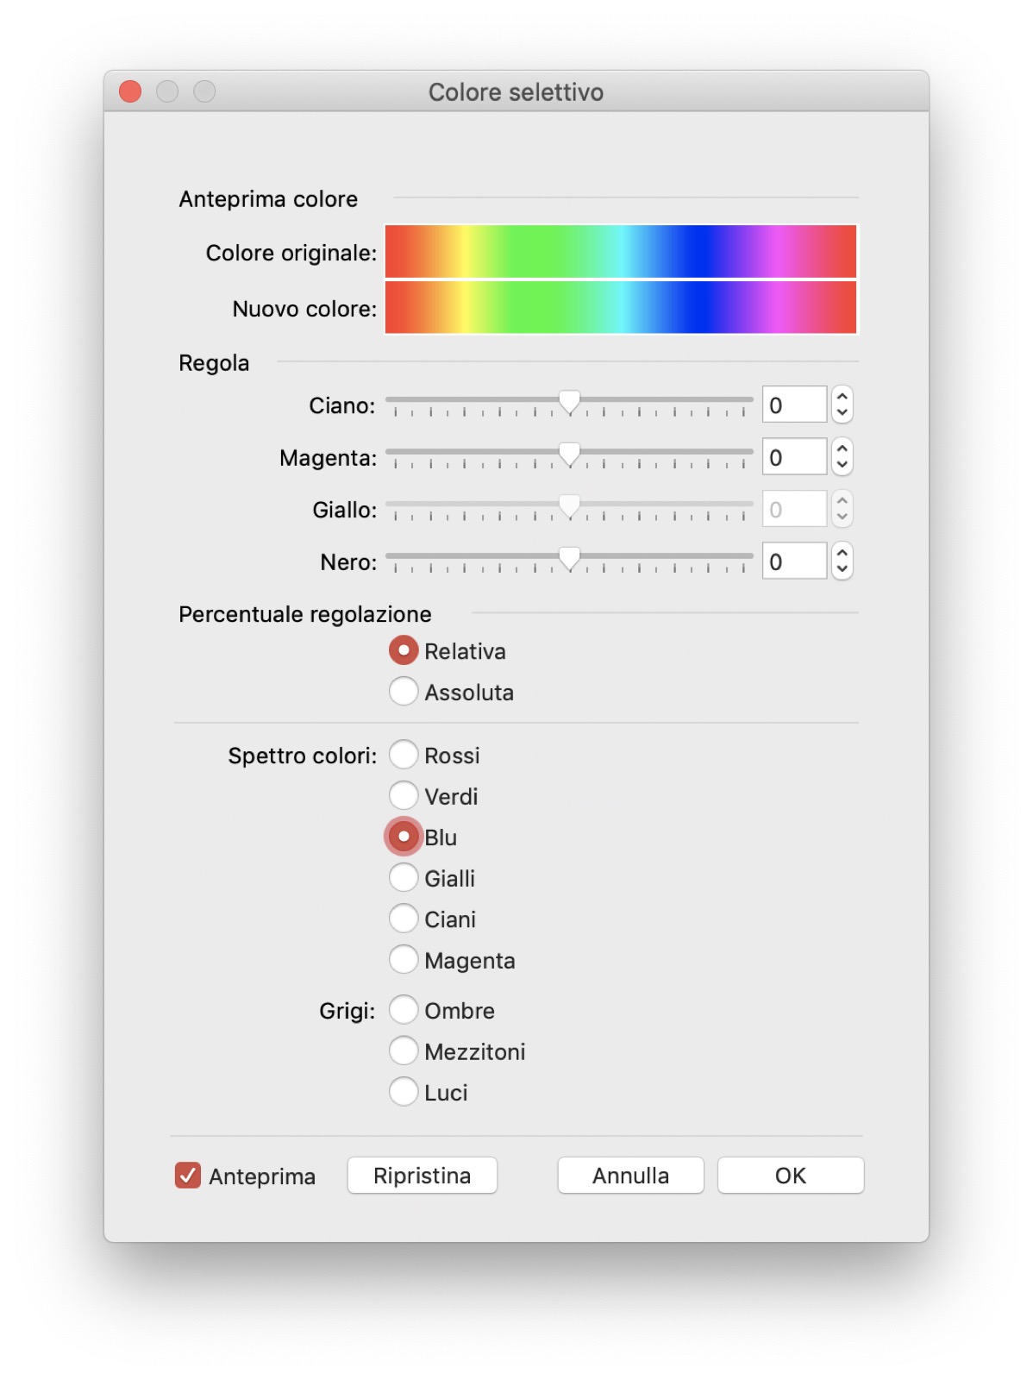Select the Rossi color spectrum option

coord(404,755)
